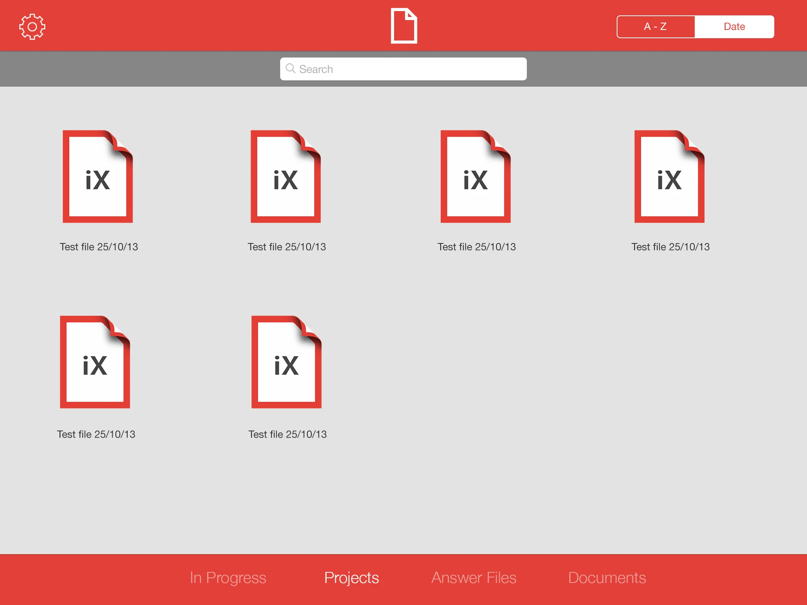Open the rightmost iX test file in the top row

[x=669, y=176]
